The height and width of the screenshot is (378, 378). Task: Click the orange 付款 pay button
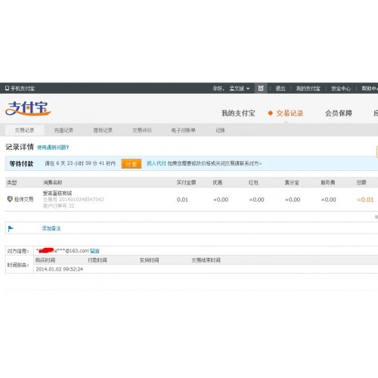131,164
